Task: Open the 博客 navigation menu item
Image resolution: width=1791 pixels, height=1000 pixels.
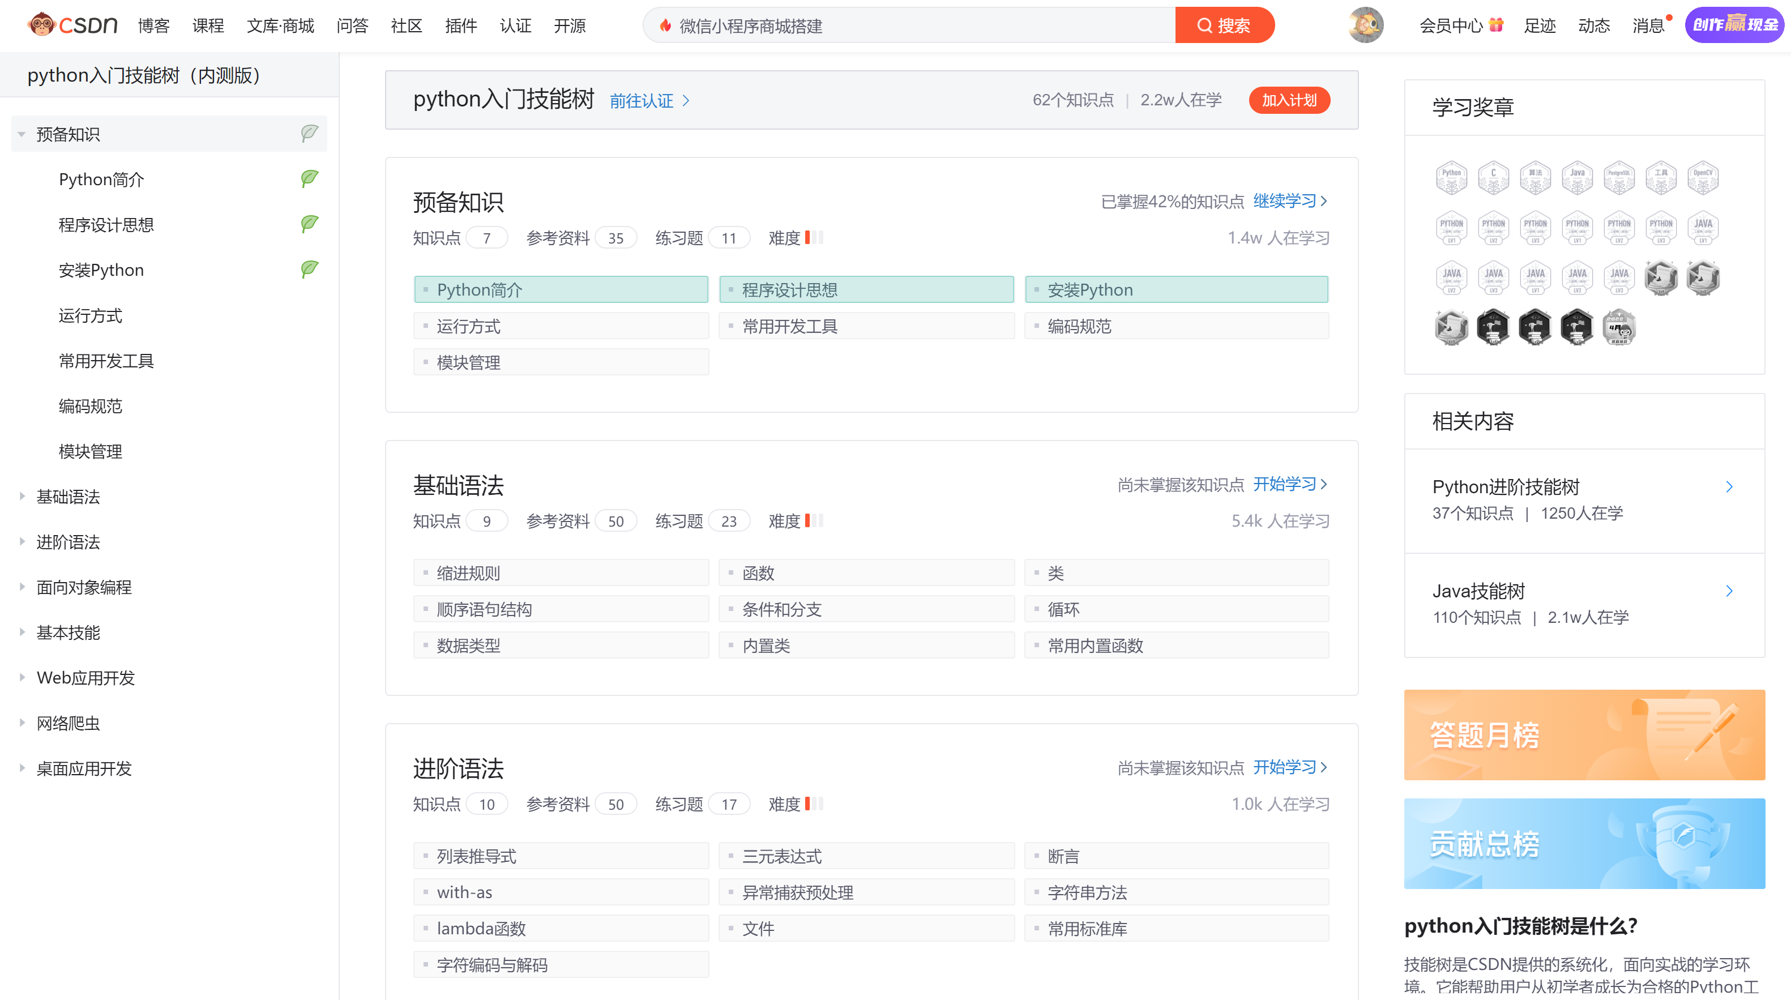Action: point(153,25)
